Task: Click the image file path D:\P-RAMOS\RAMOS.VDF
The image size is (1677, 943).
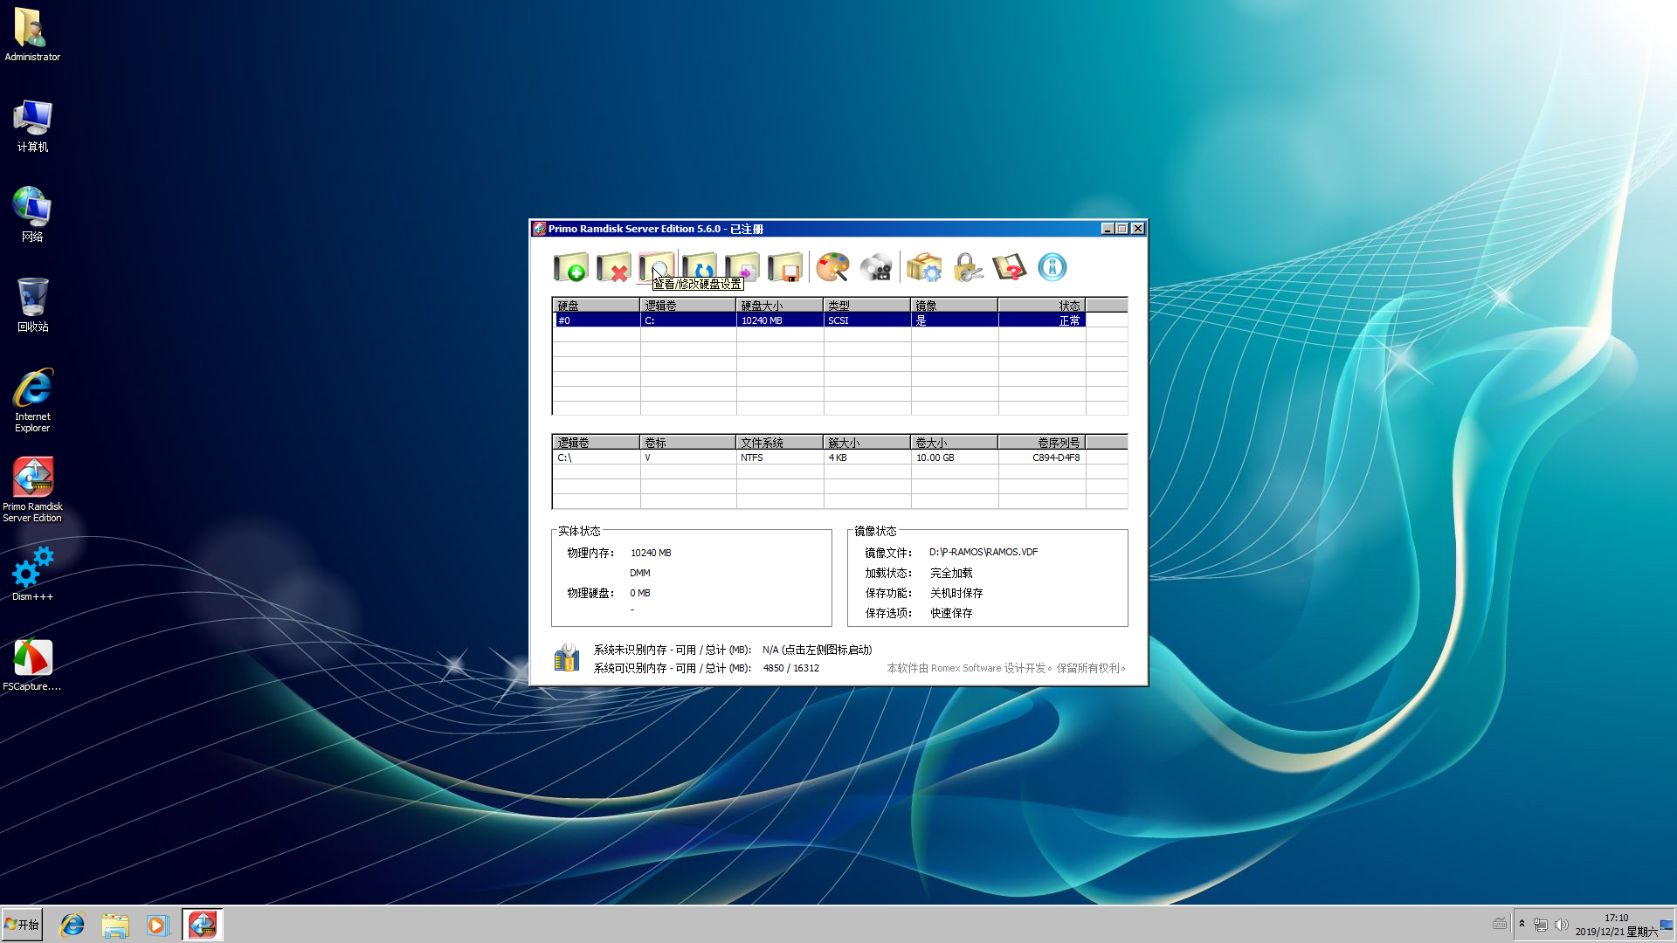Action: pos(983,552)
